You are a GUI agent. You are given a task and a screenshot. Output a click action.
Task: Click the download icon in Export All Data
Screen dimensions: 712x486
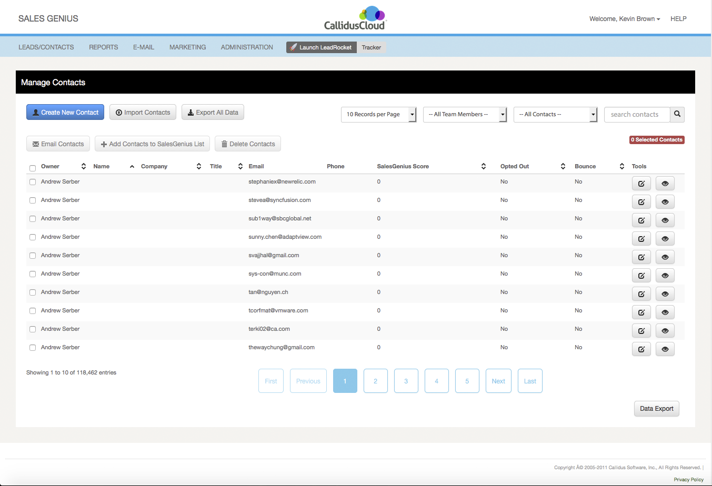189,112
